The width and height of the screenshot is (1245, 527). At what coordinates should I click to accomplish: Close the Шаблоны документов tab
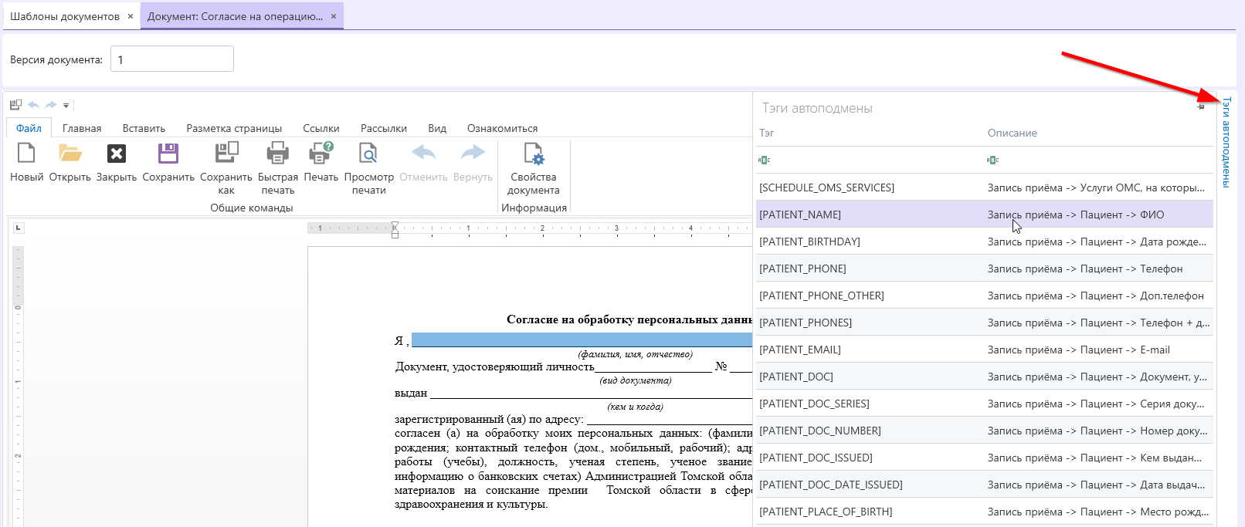coord(131,16)
